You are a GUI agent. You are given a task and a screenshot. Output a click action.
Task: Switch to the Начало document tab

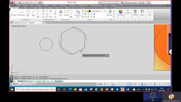point(16,23)
